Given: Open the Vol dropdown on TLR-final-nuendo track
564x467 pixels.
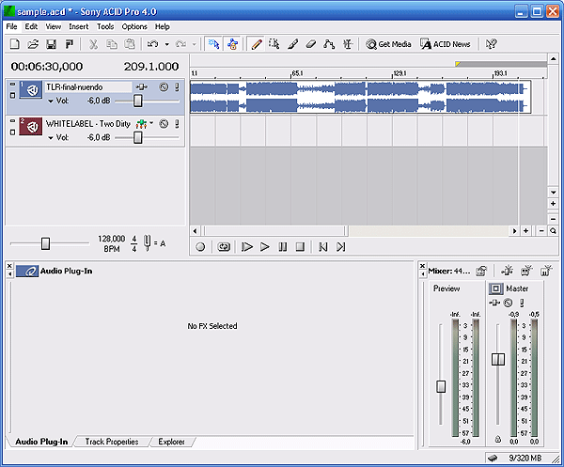Looking at the screenshot, I should point(51,101).
